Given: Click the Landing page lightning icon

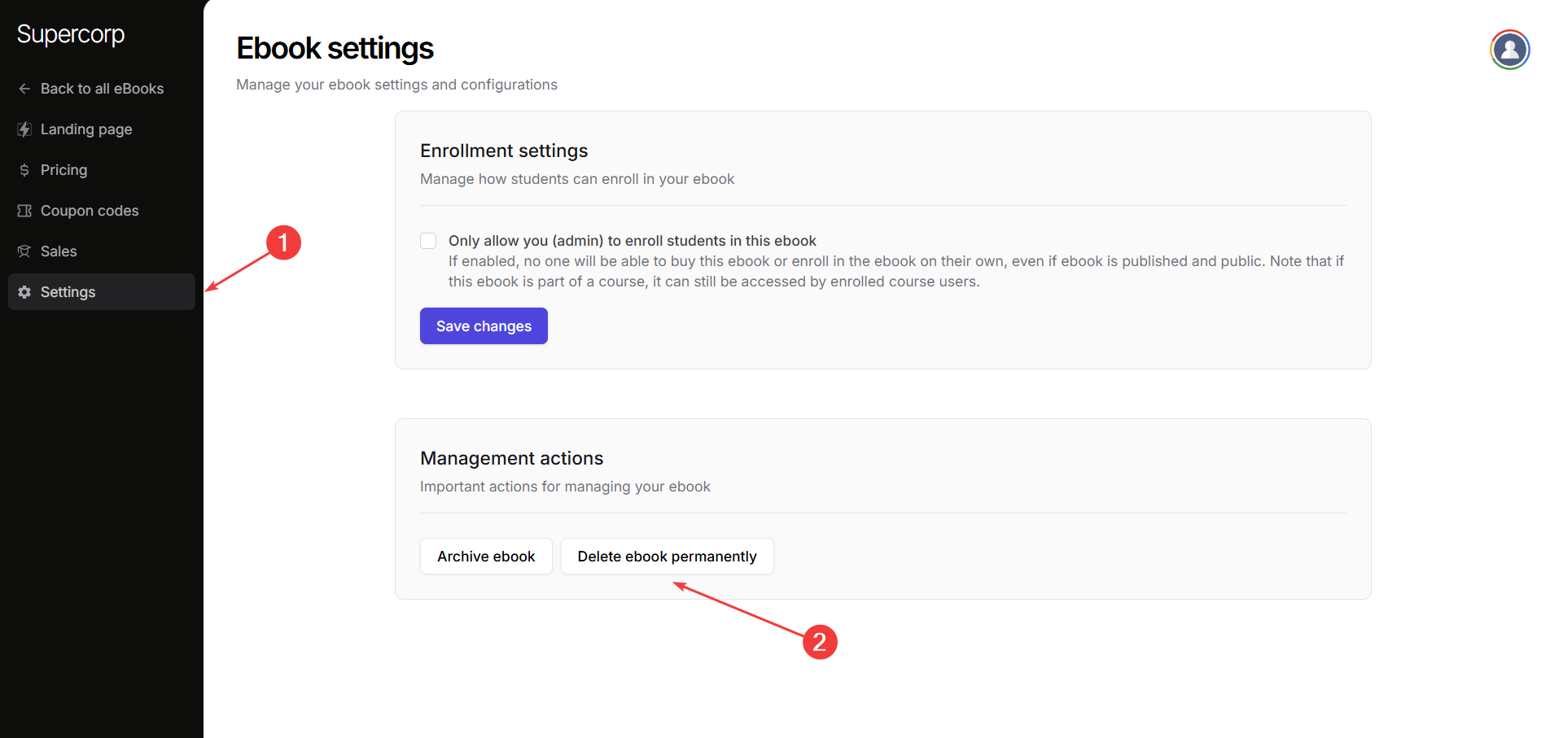Looking at the screenshot, I should click(24, 129).
